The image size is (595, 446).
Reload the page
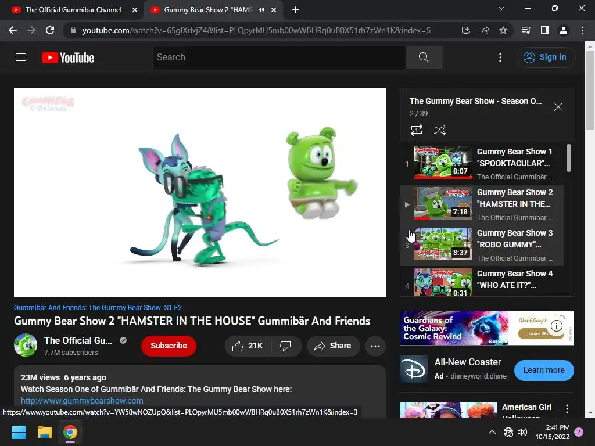50,30
